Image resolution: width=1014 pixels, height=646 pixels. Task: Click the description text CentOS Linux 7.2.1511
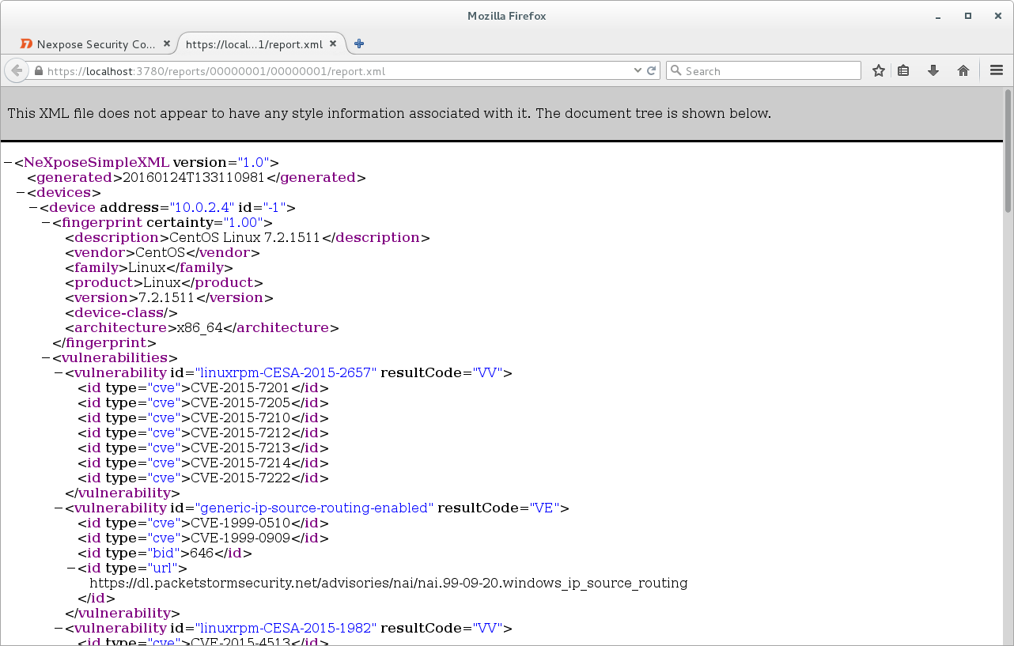(x=245, y=238)
